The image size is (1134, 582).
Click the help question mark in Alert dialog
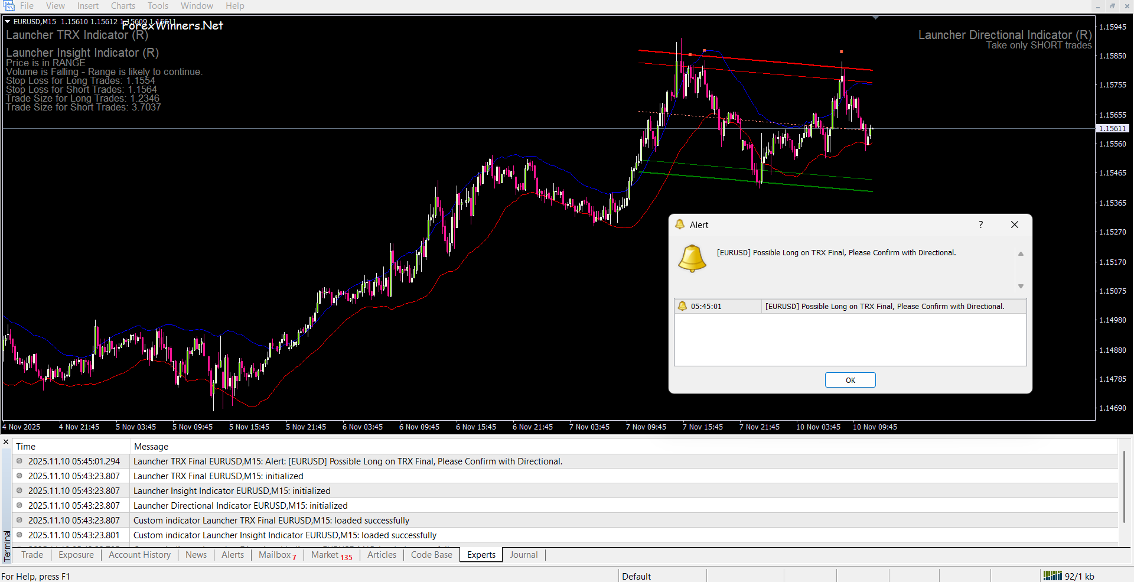click(x=980, y=225)
